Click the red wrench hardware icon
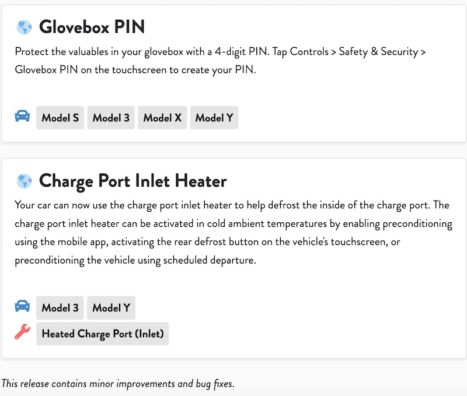The height and width of the screenshot is (396, 467). (22, 332)
